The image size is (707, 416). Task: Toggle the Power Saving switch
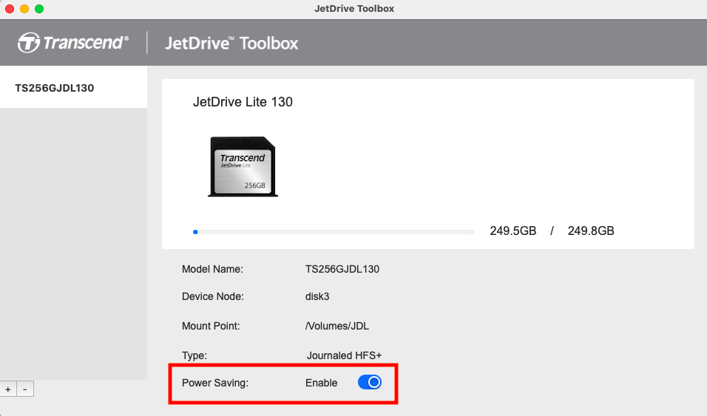(370, 382)
